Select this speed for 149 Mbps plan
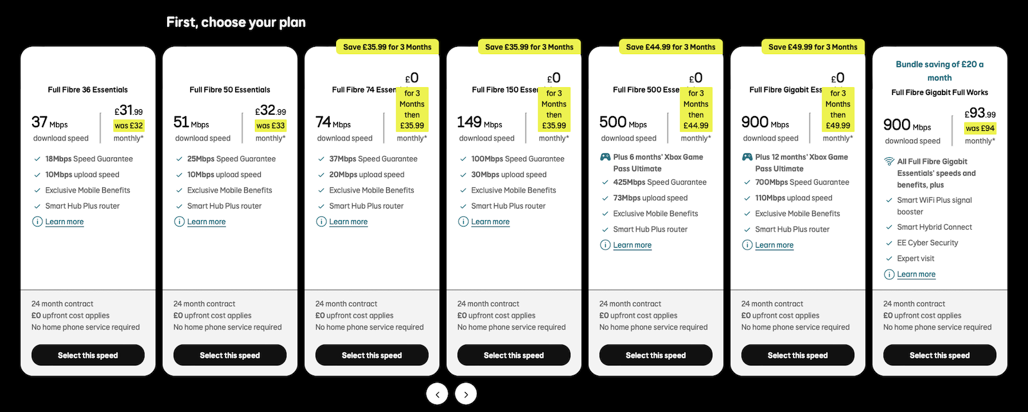The image size is (1028, 412). 514,355
